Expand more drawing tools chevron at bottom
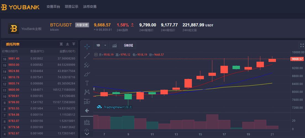Screen dimensions: 305x138 point(87,134)
